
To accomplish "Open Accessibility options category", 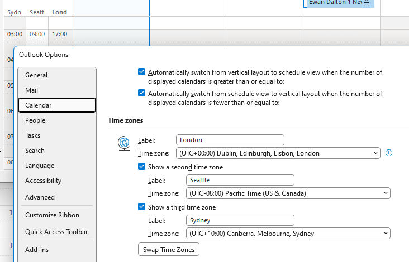I will [57, 181].
